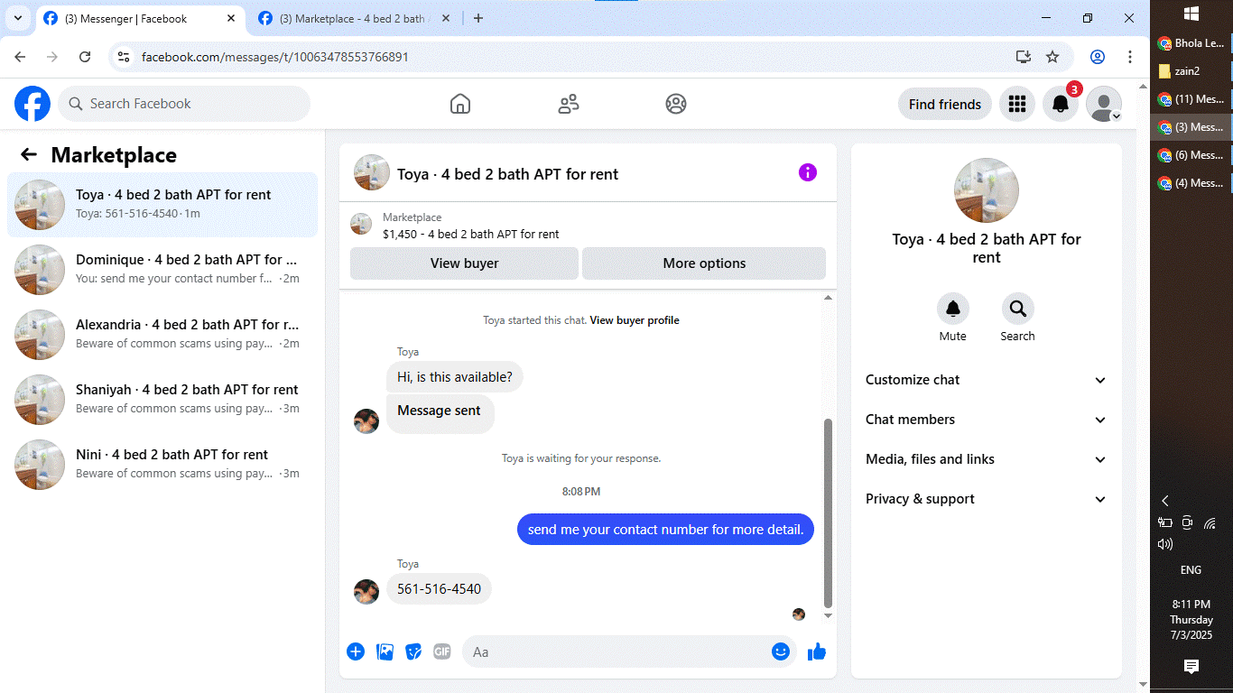
Task: Expand Privacy & support section
Action: click(987, 499)
